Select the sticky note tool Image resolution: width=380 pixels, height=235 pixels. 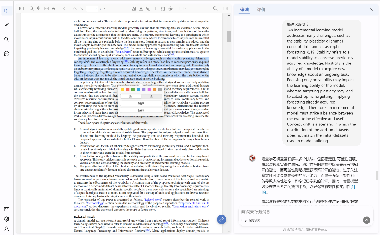click(149, 9)
